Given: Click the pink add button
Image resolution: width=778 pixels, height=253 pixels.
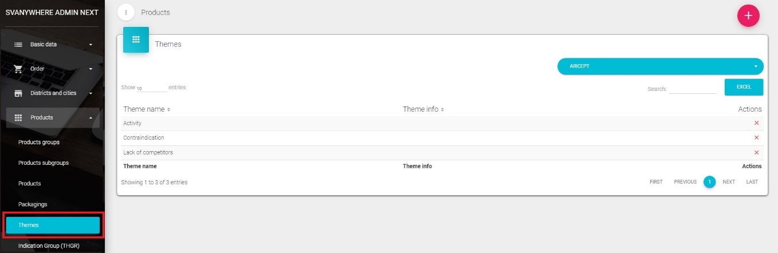Looking at the screenshot, I should pyautogui.click(x=748, y=16).
